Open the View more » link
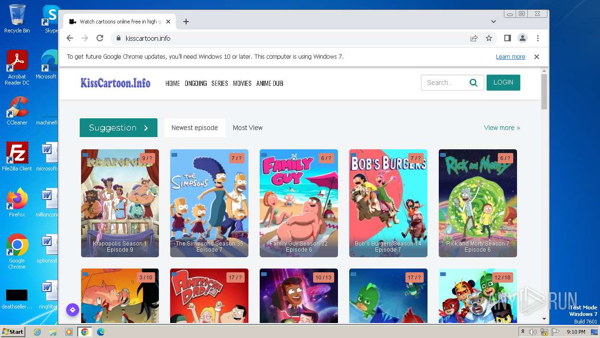Image resolution: width=600 pixels, height=338 pixels. (x=502, y=128)
